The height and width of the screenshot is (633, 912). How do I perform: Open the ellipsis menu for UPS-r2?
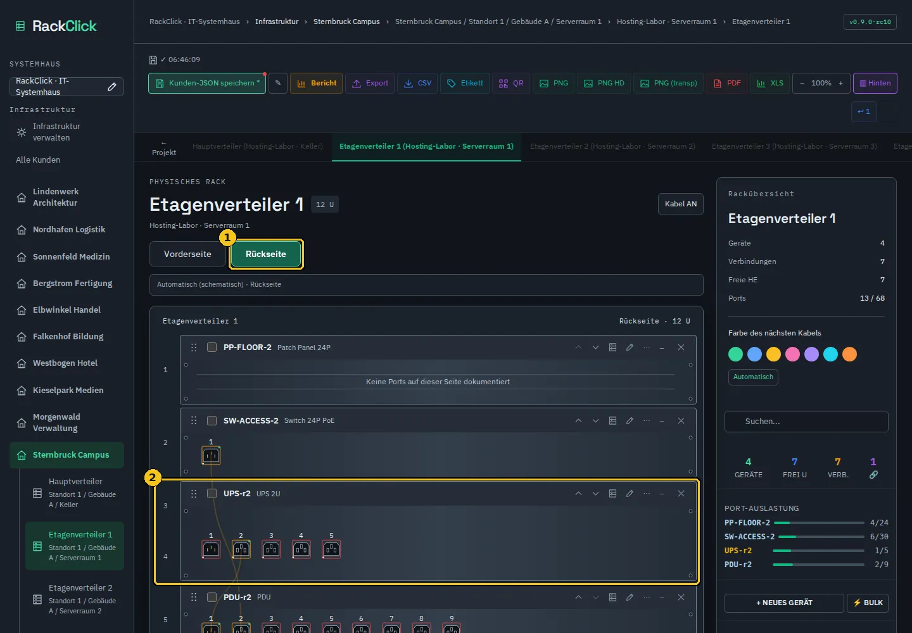click(x=647, y=494)
